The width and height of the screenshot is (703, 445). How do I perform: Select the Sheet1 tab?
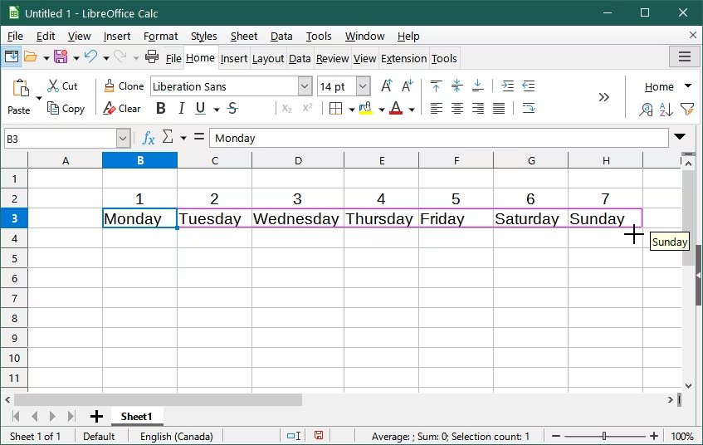[137, 416]
